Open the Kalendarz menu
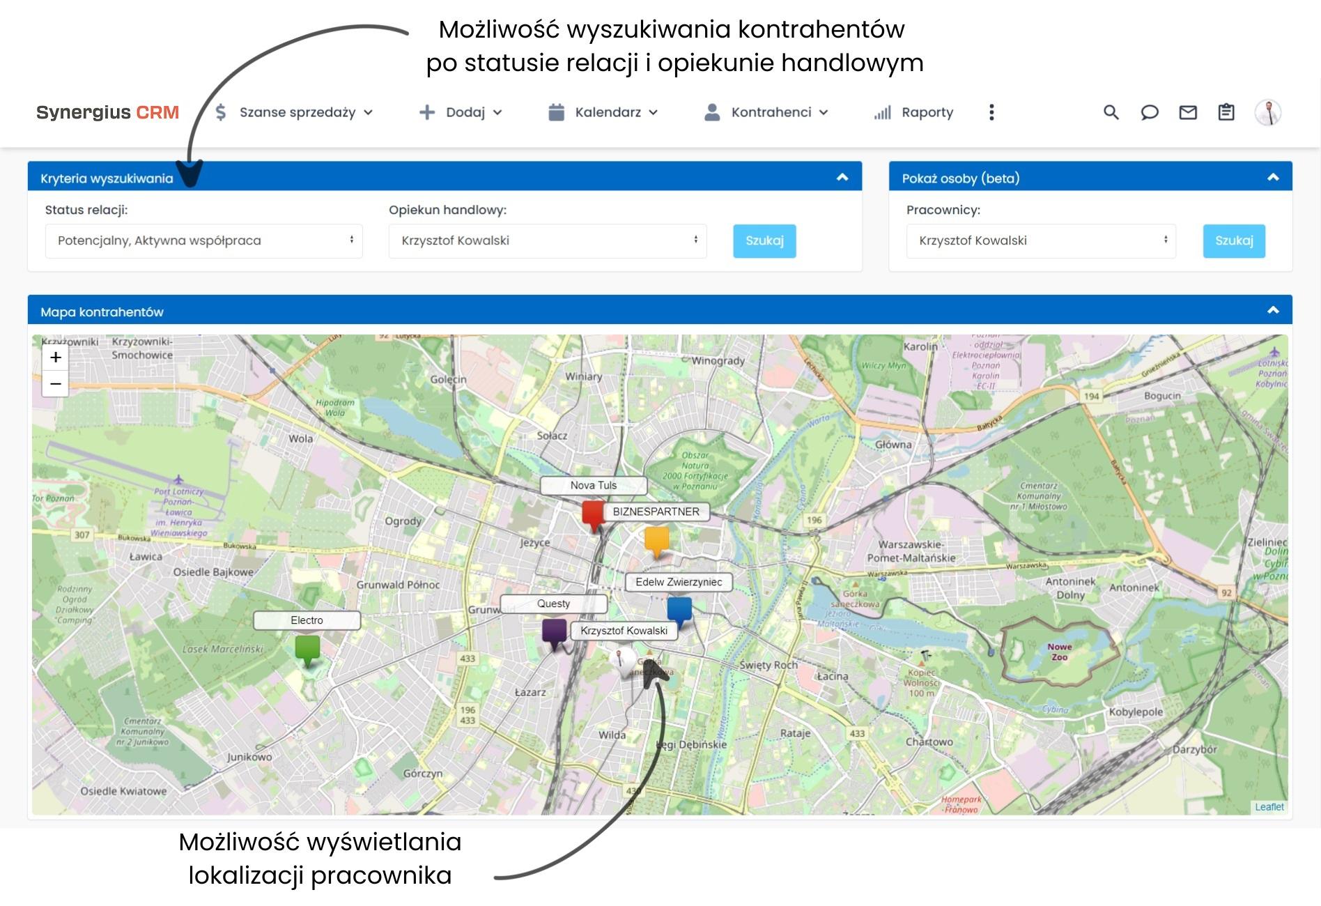Viewport: 1321px width, 906px height. [609, 112]
